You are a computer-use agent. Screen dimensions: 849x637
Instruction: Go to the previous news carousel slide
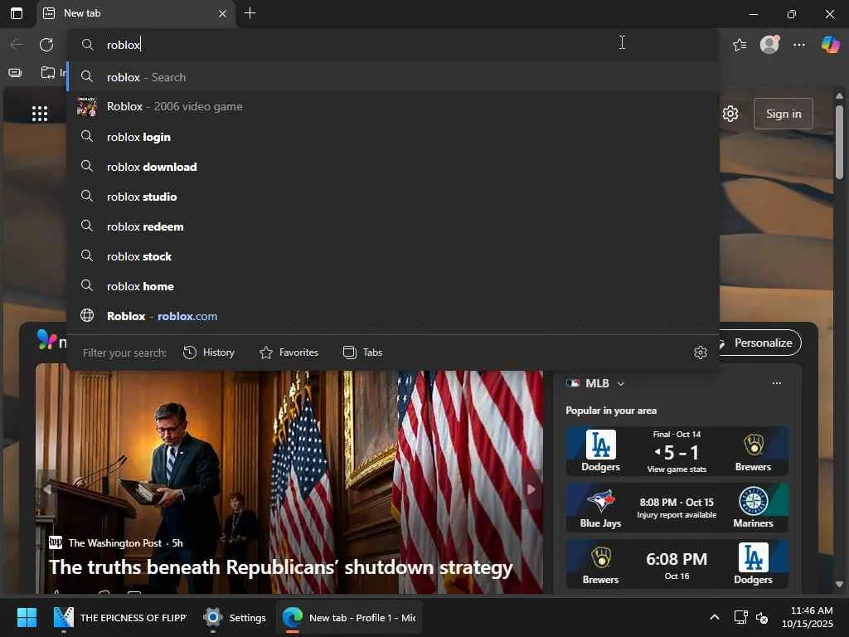pyautogui.click(x=47, y=489)
